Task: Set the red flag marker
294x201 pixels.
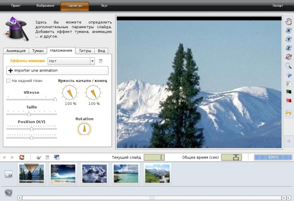Action: 289,100
